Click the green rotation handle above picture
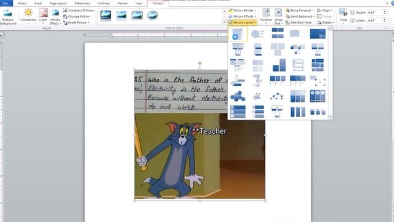 (x=199, y=63)
